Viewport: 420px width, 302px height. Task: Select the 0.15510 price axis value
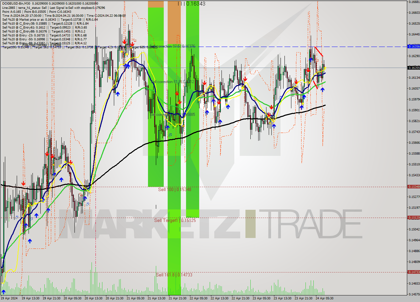(x=414, y=164)
